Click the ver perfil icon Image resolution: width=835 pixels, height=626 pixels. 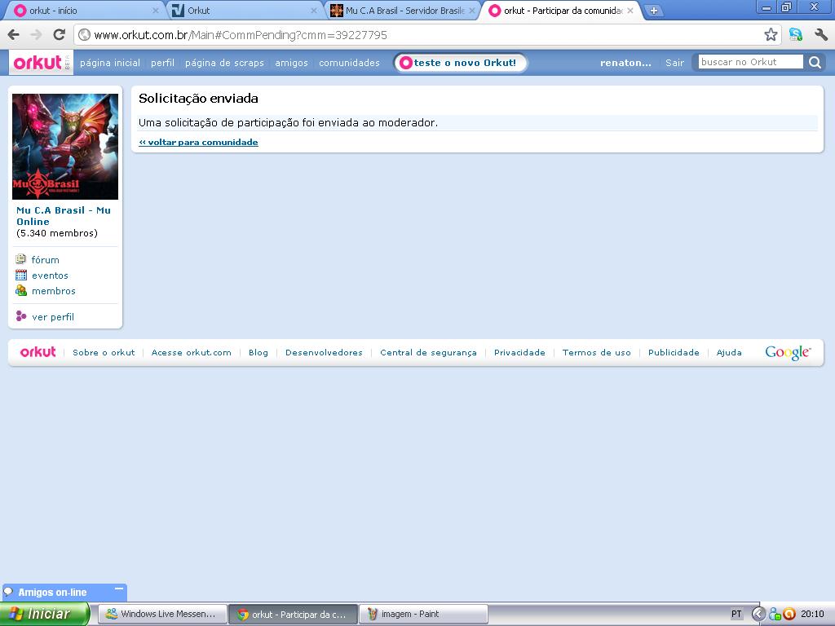tap(21, 316)
